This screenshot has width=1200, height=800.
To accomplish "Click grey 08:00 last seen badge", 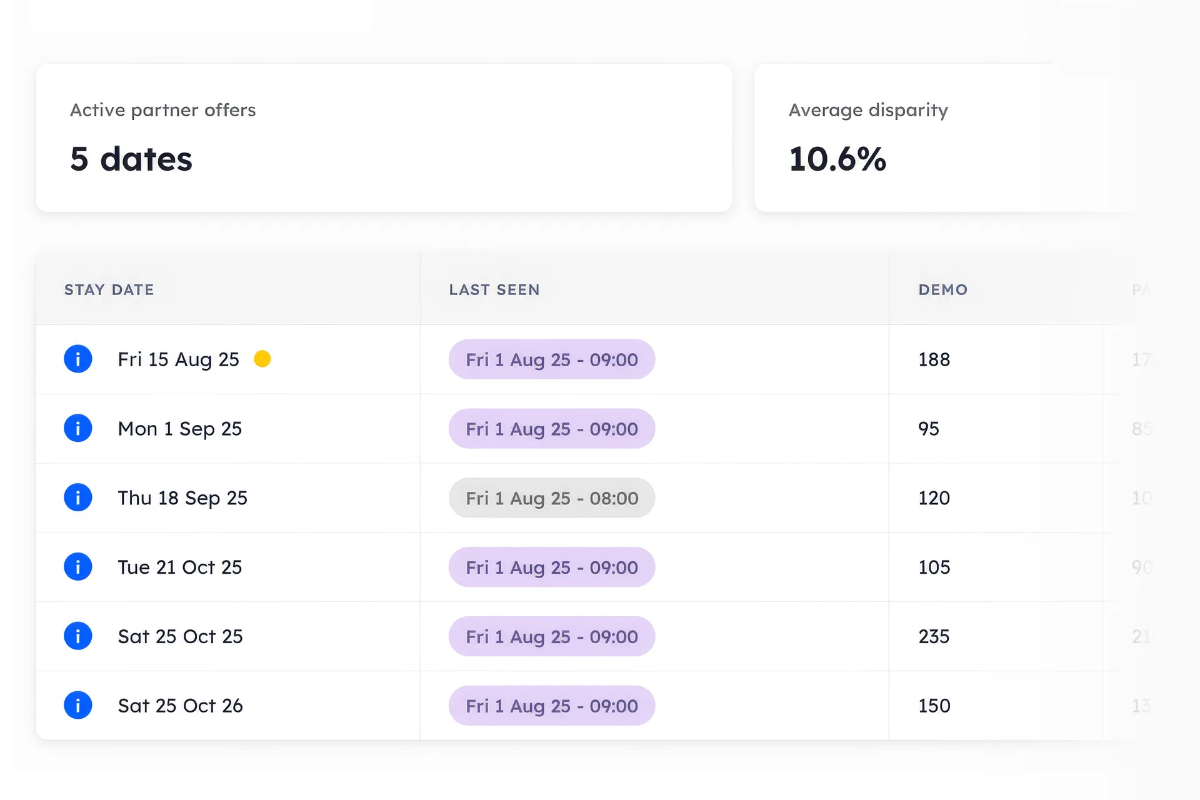I will pyautogui.click(x=552, y=498).
